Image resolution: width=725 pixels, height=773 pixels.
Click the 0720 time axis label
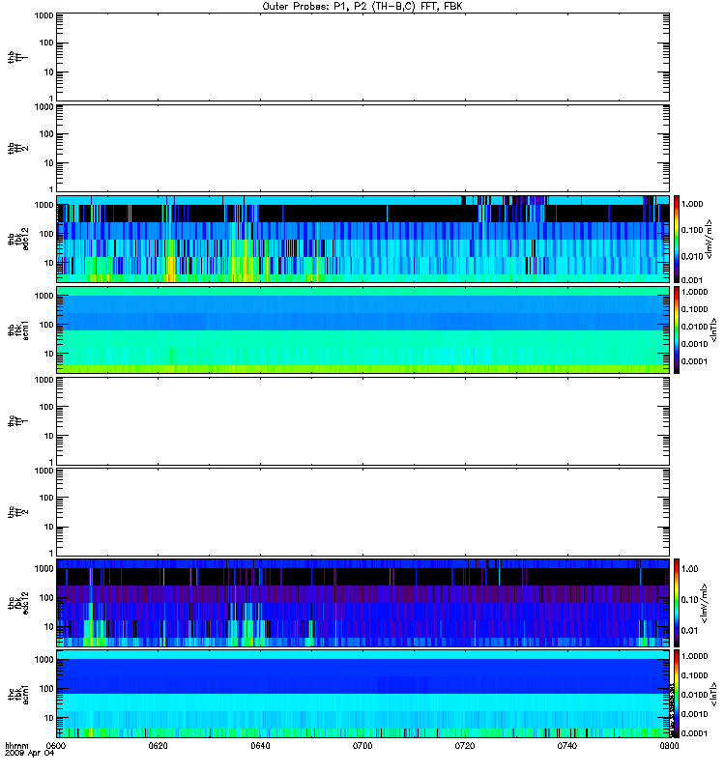[x=465, y=746]
